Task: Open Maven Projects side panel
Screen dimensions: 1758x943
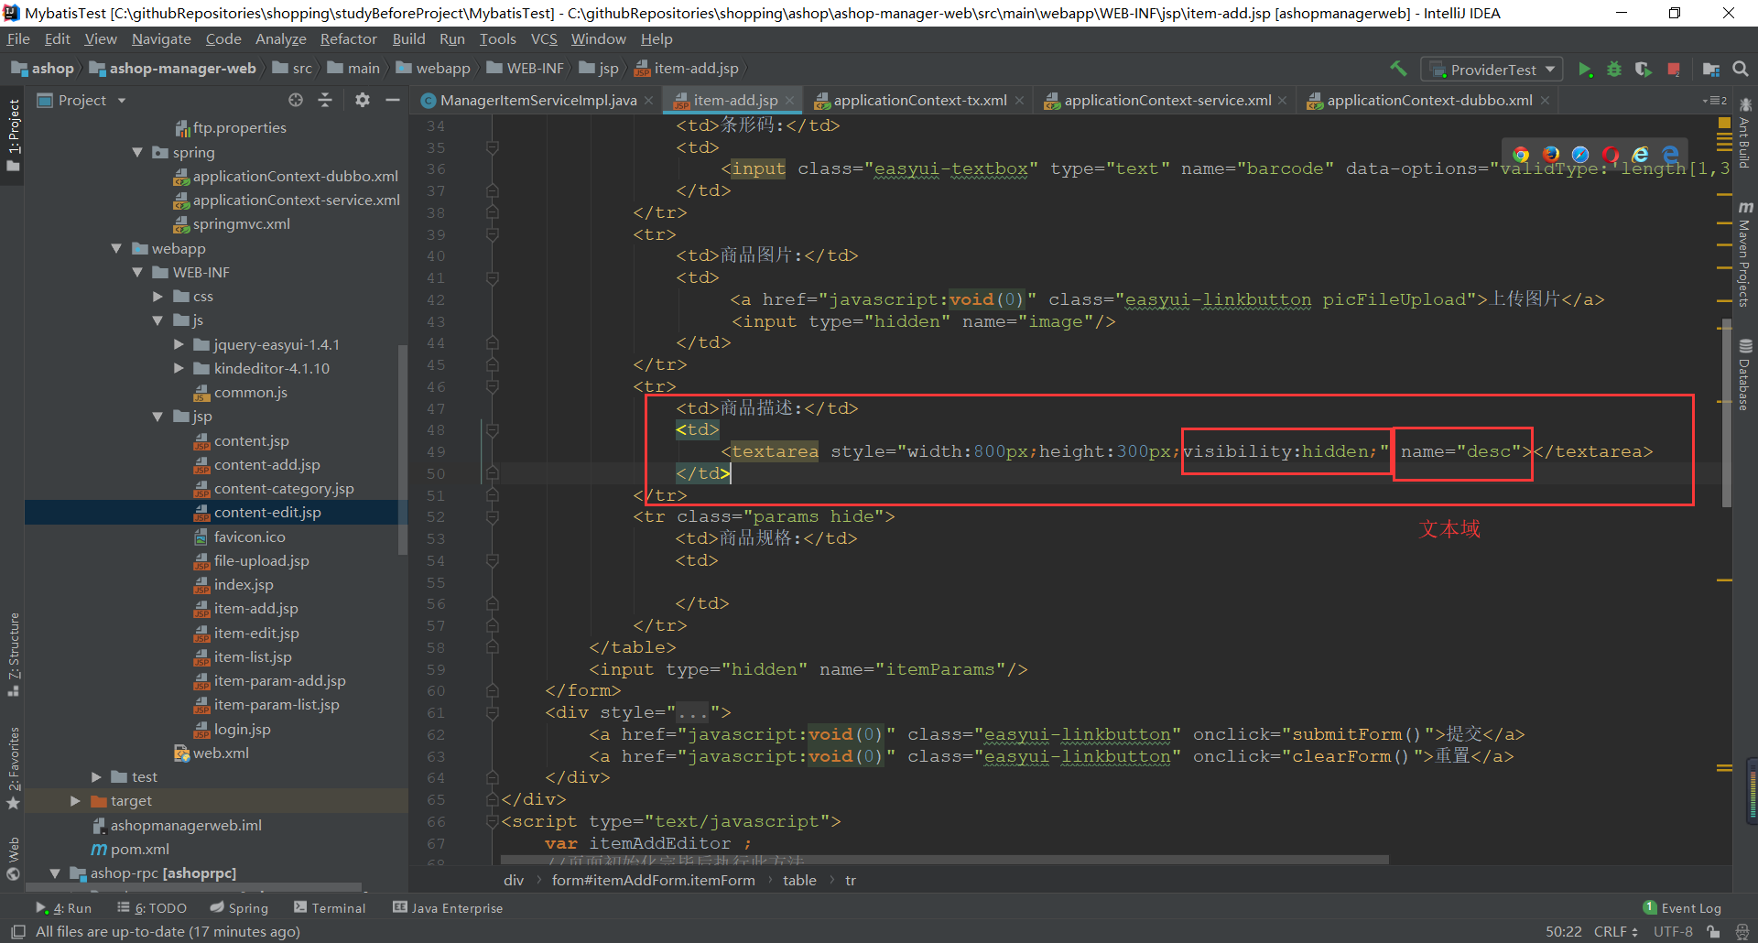Action: pos(1745,255)
